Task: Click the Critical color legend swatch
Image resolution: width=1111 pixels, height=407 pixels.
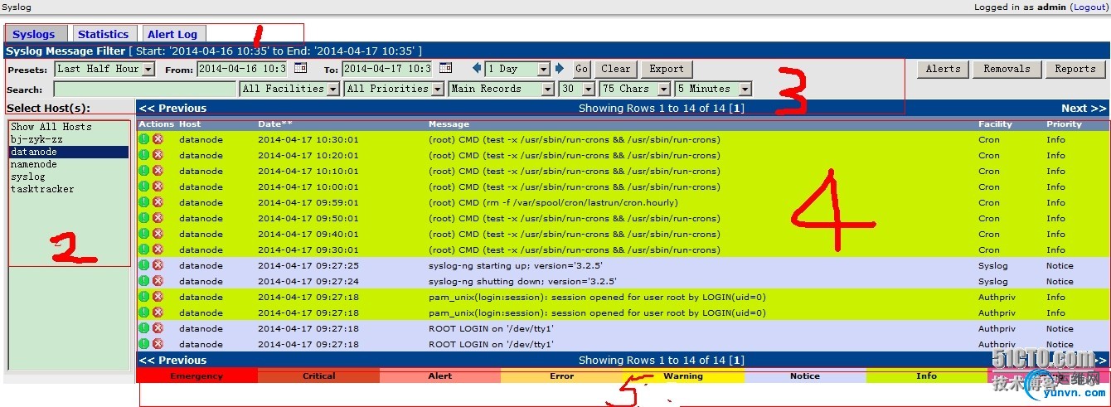Action: [318, 376]
